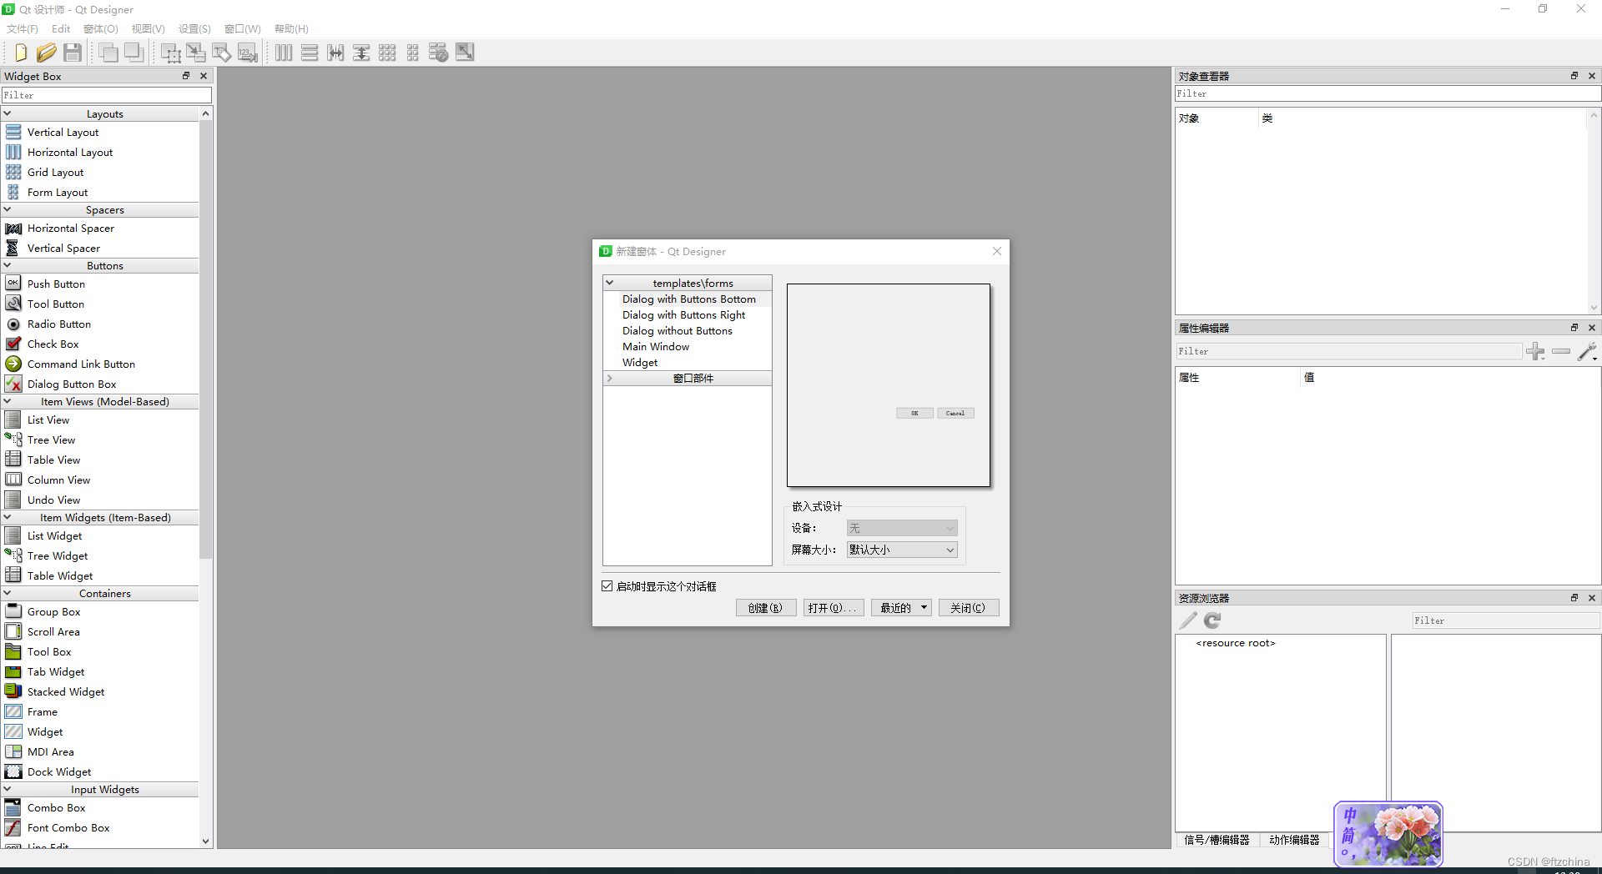Open the 屏幕大小 dropdown
Screen dimensions: 1602x874
click(902, 550)
